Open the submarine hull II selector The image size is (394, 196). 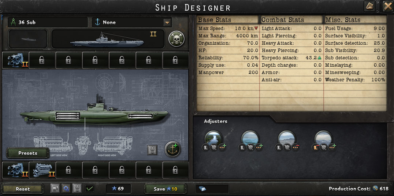[108, 39]
